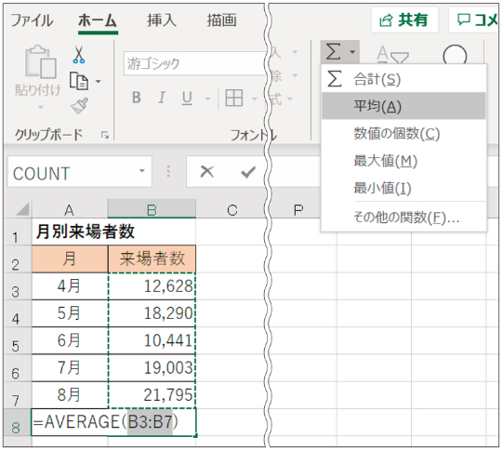Choose その他の関数(F)... from the menu
The image size is (502, 451).
tap(403, 217)
